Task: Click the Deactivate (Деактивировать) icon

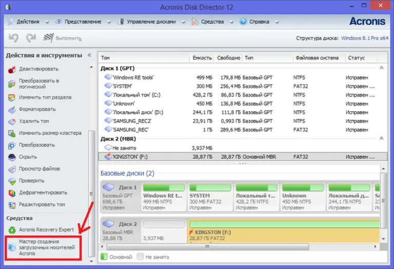Action: coord(12,70)
